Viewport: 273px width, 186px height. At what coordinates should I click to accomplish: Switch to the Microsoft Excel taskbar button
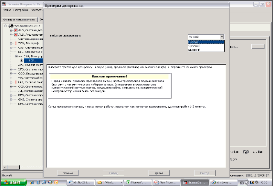pos(138,182)
